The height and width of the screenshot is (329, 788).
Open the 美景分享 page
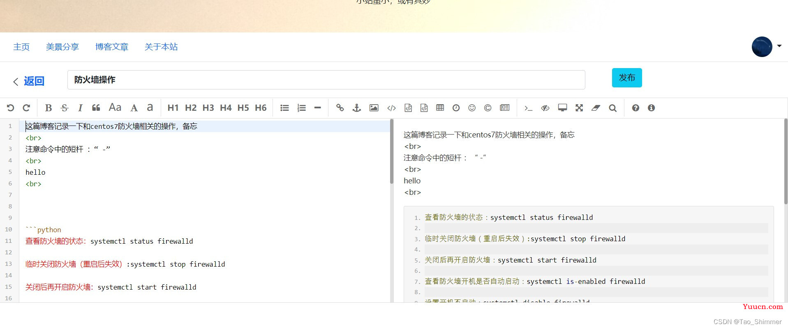(x=62, y=47)
